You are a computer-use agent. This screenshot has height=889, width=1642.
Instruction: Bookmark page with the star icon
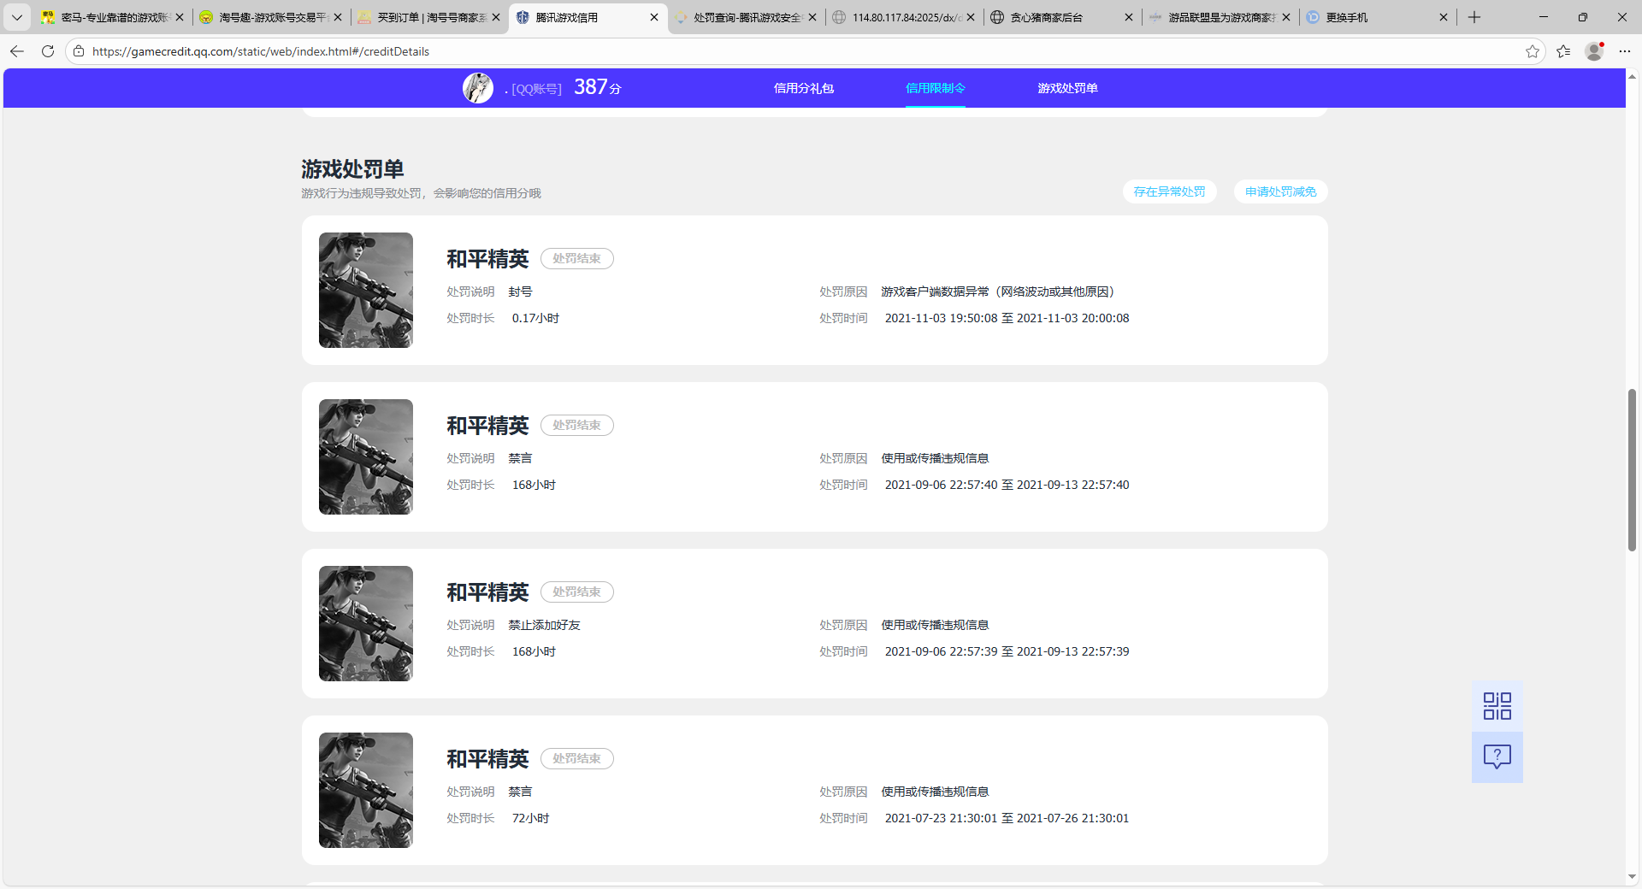[1532, 51]
